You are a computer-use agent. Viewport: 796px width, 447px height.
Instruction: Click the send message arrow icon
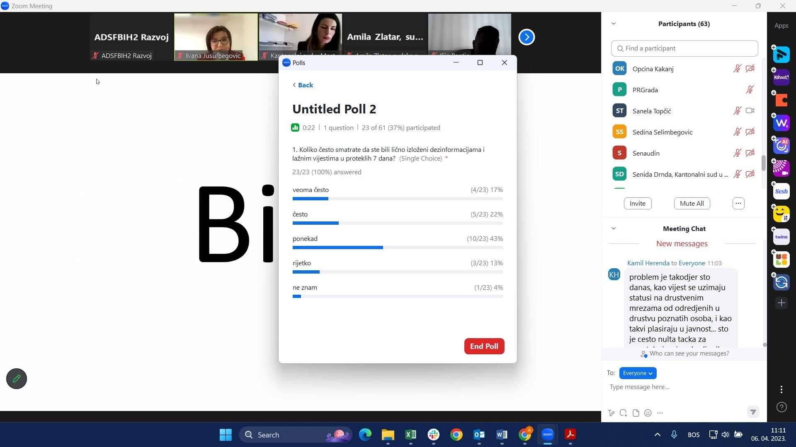click(753, 412)
